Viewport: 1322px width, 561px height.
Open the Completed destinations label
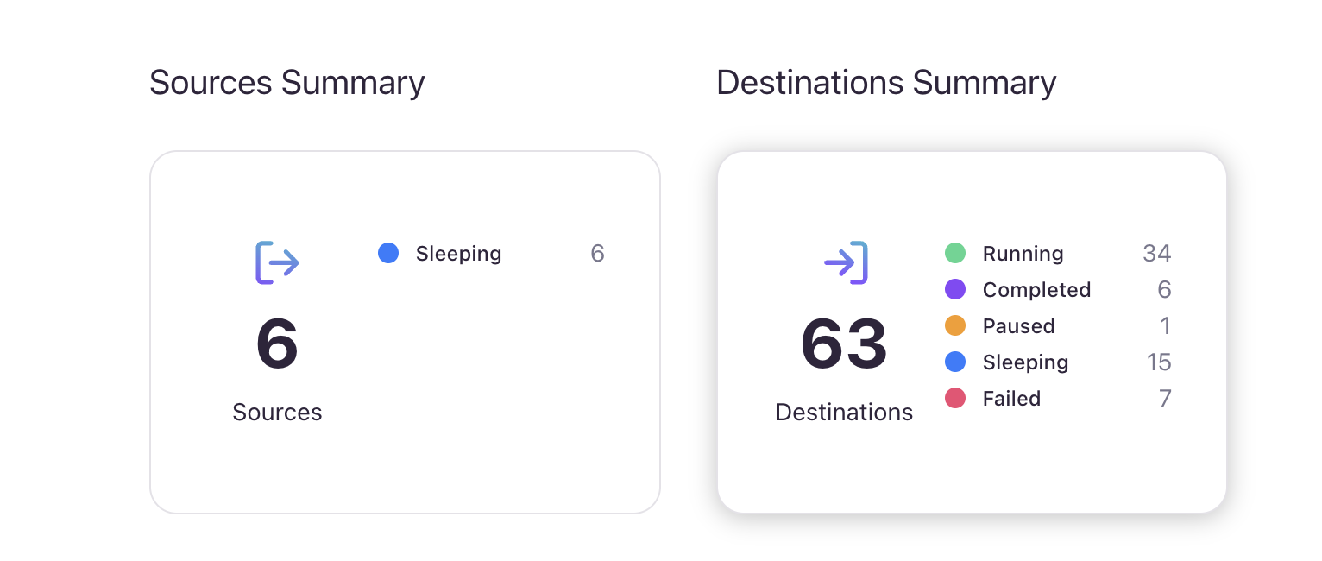pos(1036,290)
